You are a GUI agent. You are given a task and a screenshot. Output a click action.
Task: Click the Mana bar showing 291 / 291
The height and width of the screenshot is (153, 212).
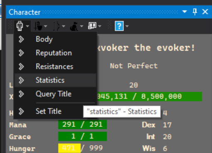coord(83,124)
